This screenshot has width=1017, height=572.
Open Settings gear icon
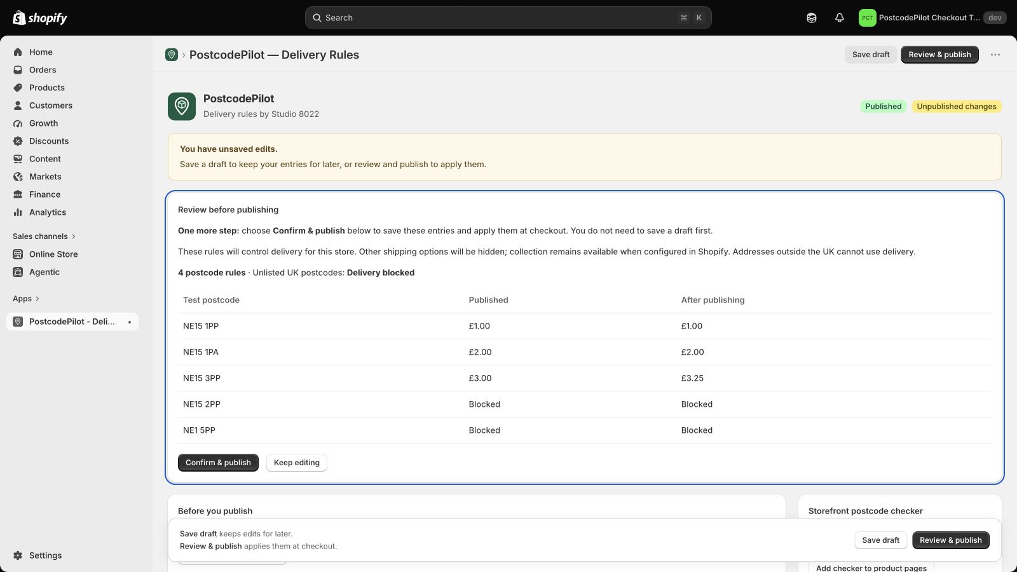pyautogui.click(x=18, y=555)
